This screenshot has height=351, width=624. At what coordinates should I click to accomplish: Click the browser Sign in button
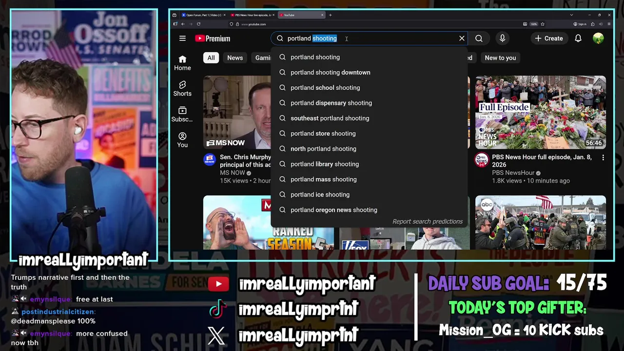pyautogui.click(x=580, y=24)
